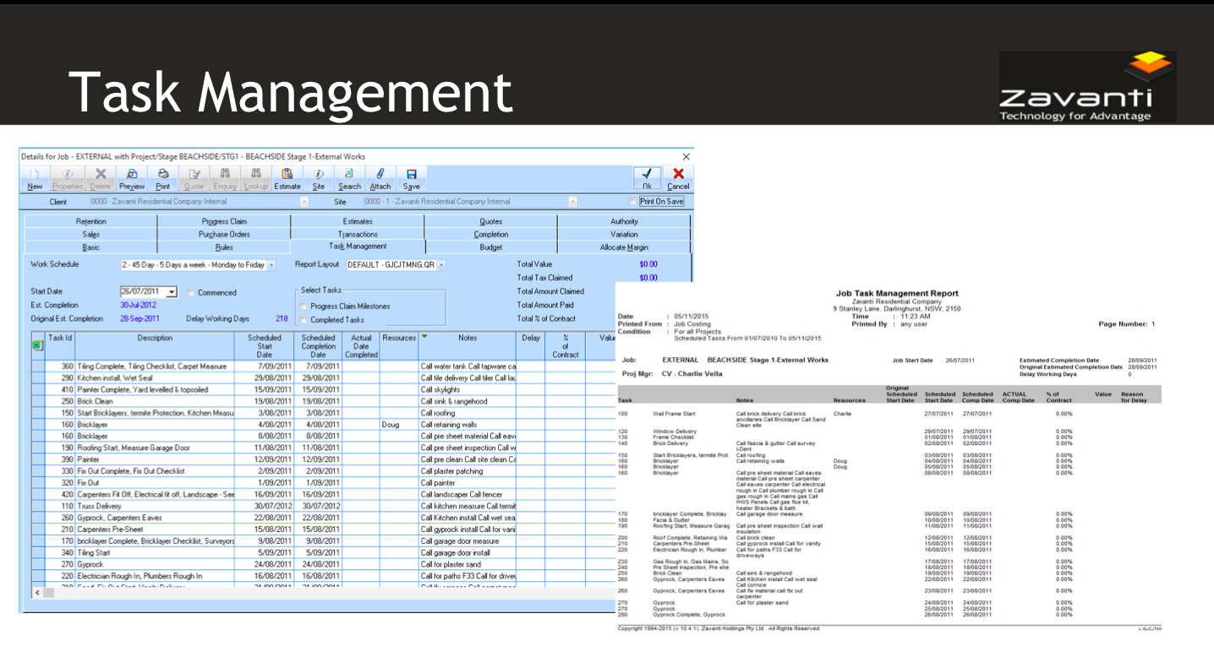
Task: Switch to the Retention tab
Action: coord(91,221)
